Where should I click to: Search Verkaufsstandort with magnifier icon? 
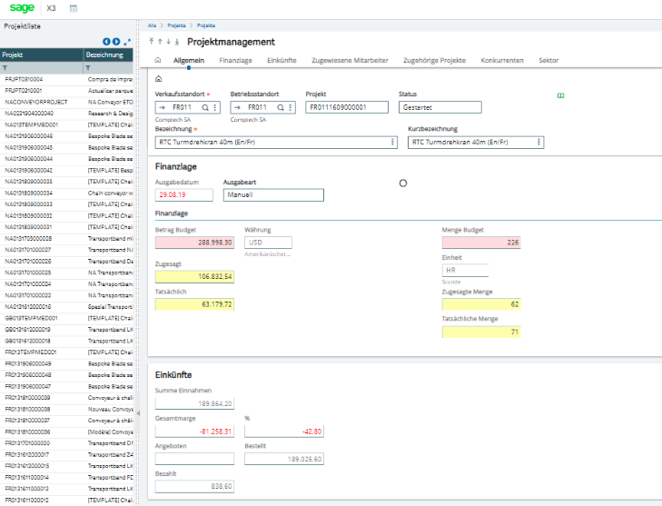(x=205, y=107)
